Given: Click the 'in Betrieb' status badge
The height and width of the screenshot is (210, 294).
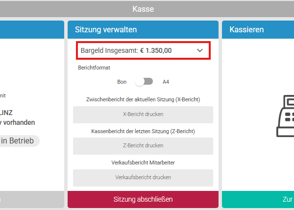Looking at the screenshot, I should pyautogui.click(x=19, y=141).
